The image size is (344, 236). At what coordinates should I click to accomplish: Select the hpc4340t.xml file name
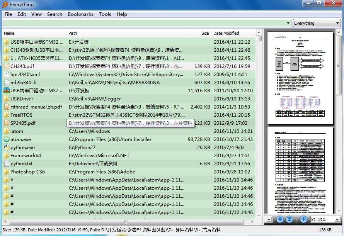point(25,74)
